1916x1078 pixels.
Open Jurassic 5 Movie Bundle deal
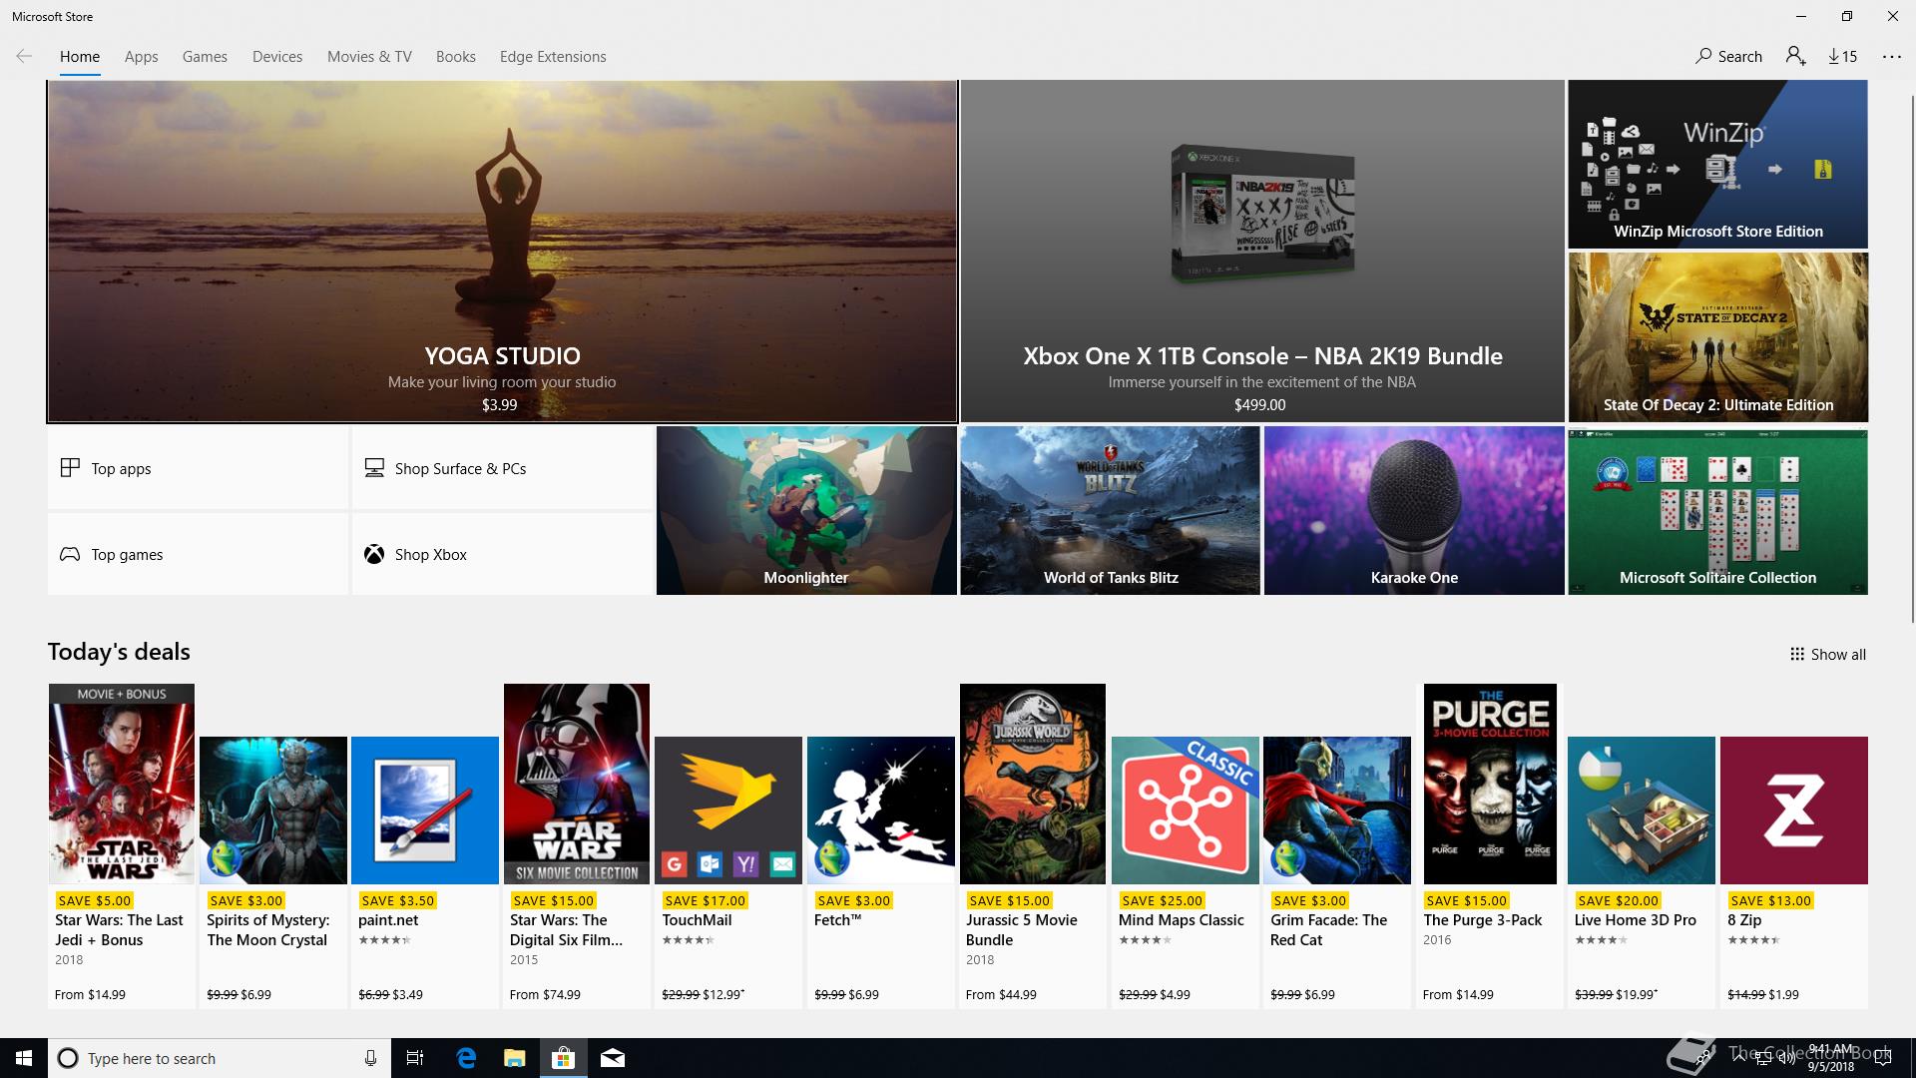(x=1033, y=845)
